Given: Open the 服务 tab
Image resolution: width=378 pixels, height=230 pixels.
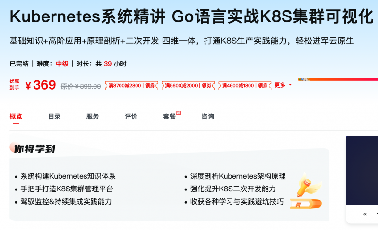Looking at the screenshot, I should tap(93, 116).
